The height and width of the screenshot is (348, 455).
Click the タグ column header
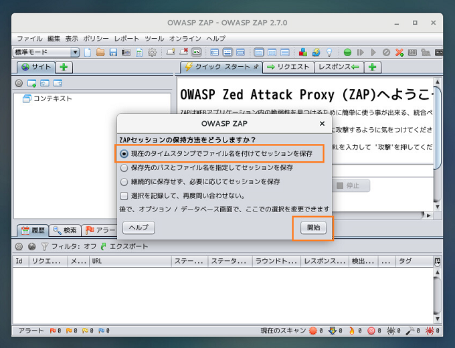click(x=414, y=261)
